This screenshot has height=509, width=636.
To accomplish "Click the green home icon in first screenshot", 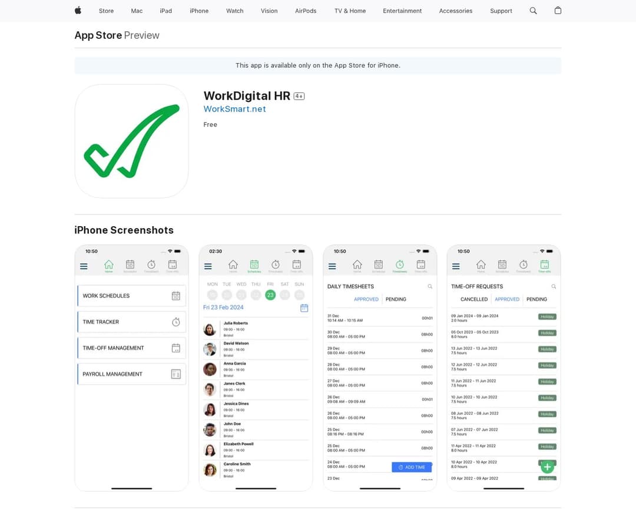I will pos(109,265).
